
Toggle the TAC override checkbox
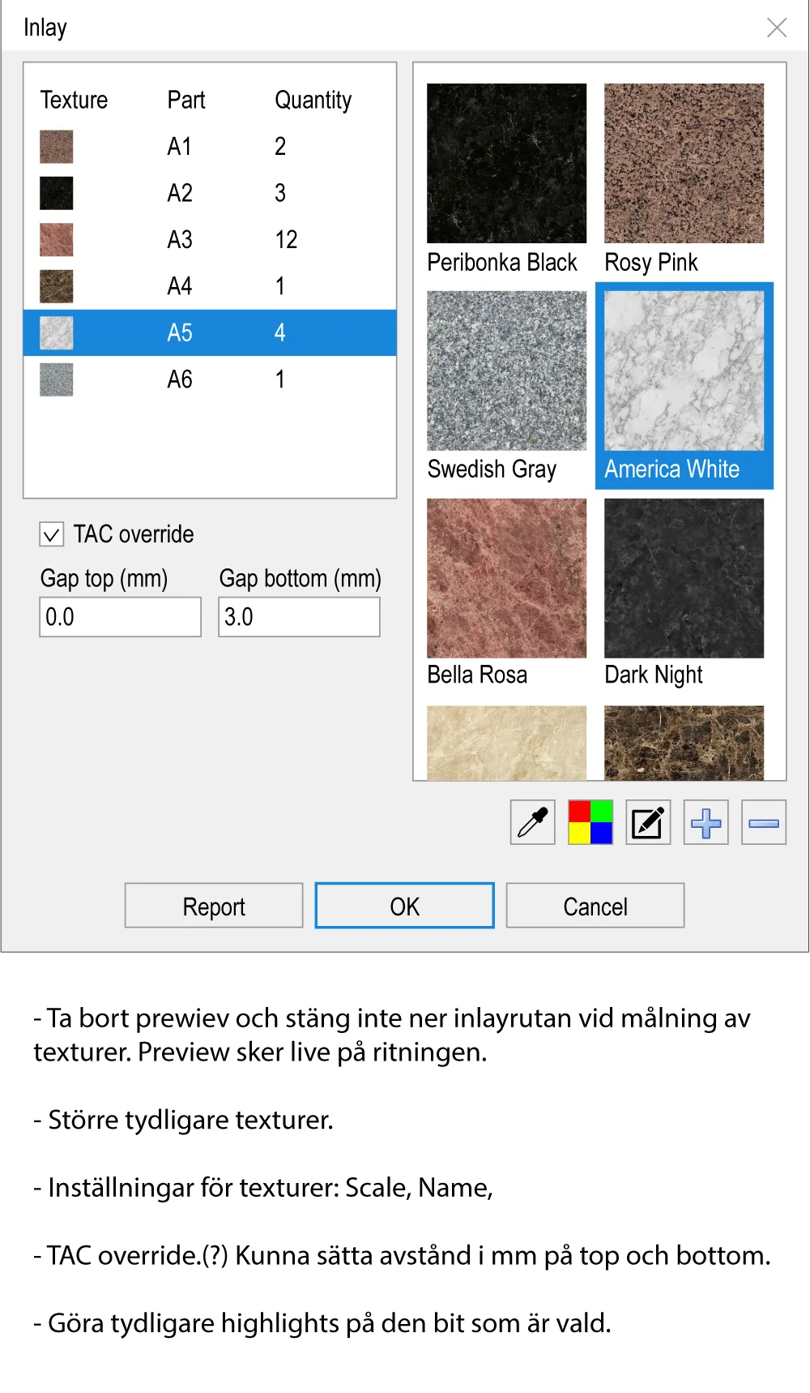pos(52,534)
